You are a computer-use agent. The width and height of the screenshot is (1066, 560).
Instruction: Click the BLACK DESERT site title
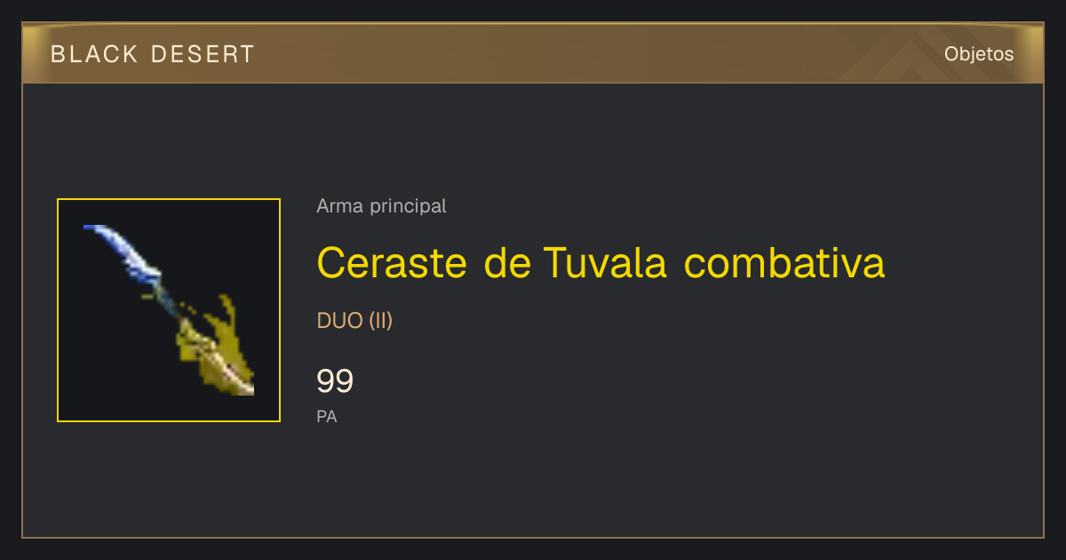click(x=153, y=54)
